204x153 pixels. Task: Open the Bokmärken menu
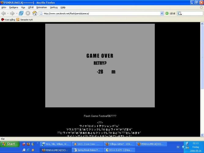(42, 7)
